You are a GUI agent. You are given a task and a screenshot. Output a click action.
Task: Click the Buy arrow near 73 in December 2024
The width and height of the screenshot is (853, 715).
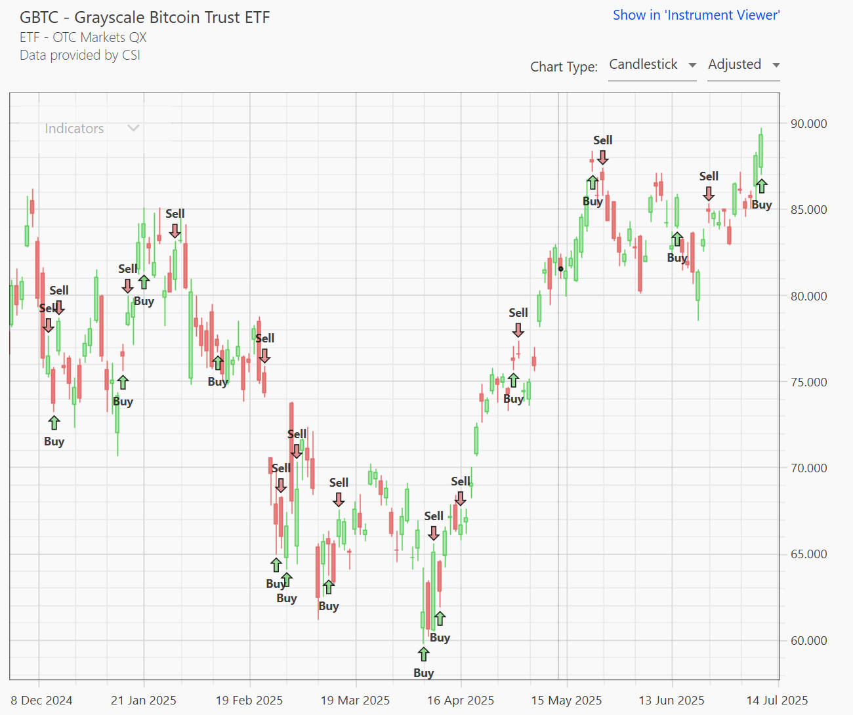tap(54, 423)
